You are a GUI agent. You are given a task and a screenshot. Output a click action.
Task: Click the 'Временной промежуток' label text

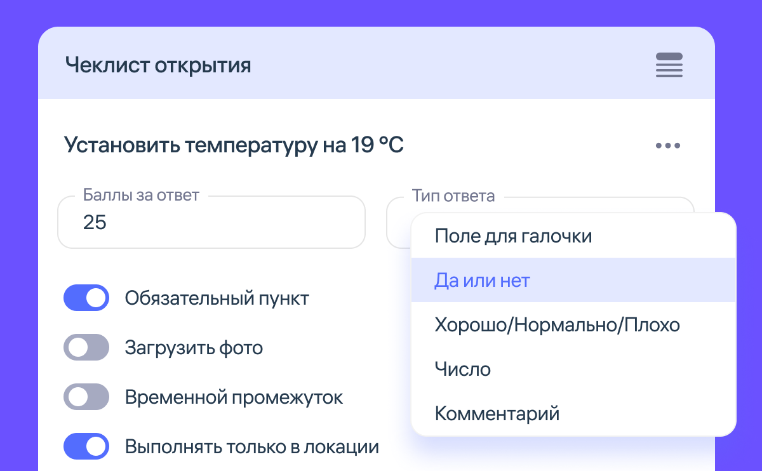[234, 397]
